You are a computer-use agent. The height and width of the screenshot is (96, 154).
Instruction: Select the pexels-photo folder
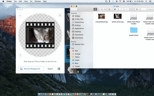point(134,30)
